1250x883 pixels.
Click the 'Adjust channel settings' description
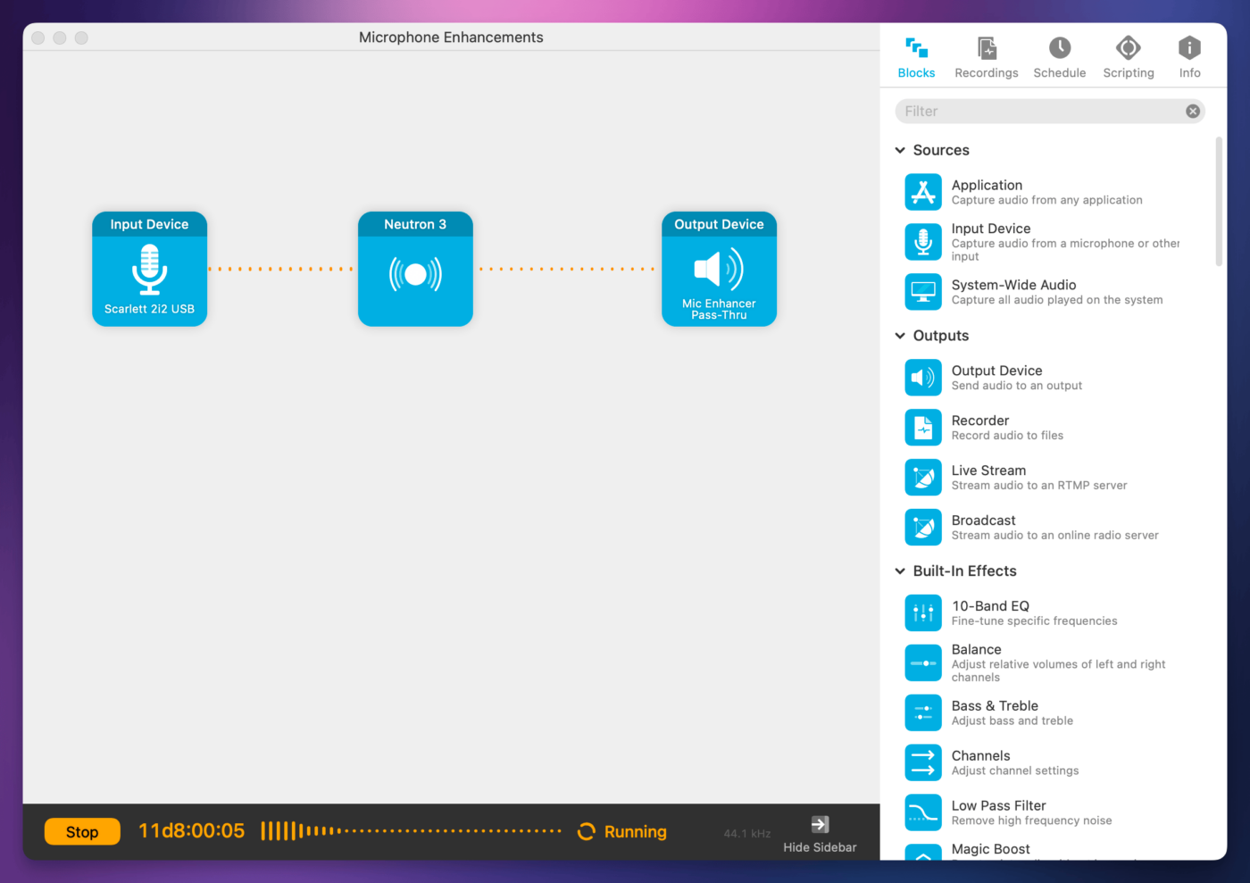[1015, 771]
